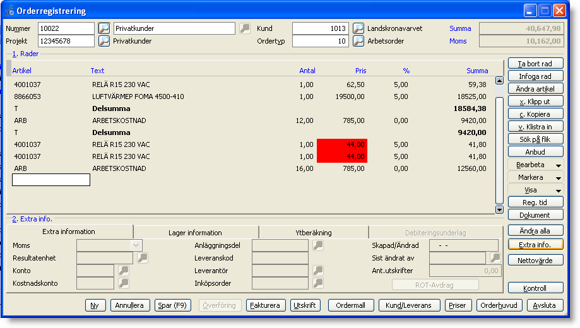Click the Klistra in button
Screen dimensions: 580x328
coord(536,126)
